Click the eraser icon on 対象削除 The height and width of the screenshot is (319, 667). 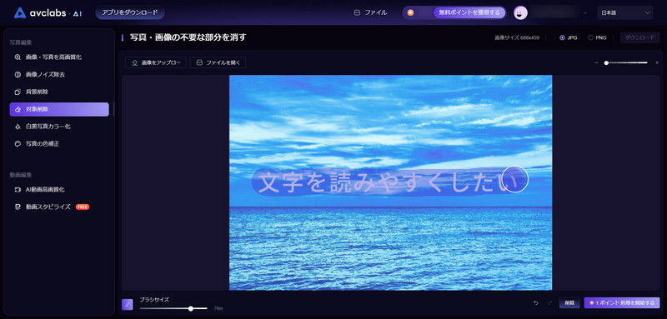click(18, 109)
